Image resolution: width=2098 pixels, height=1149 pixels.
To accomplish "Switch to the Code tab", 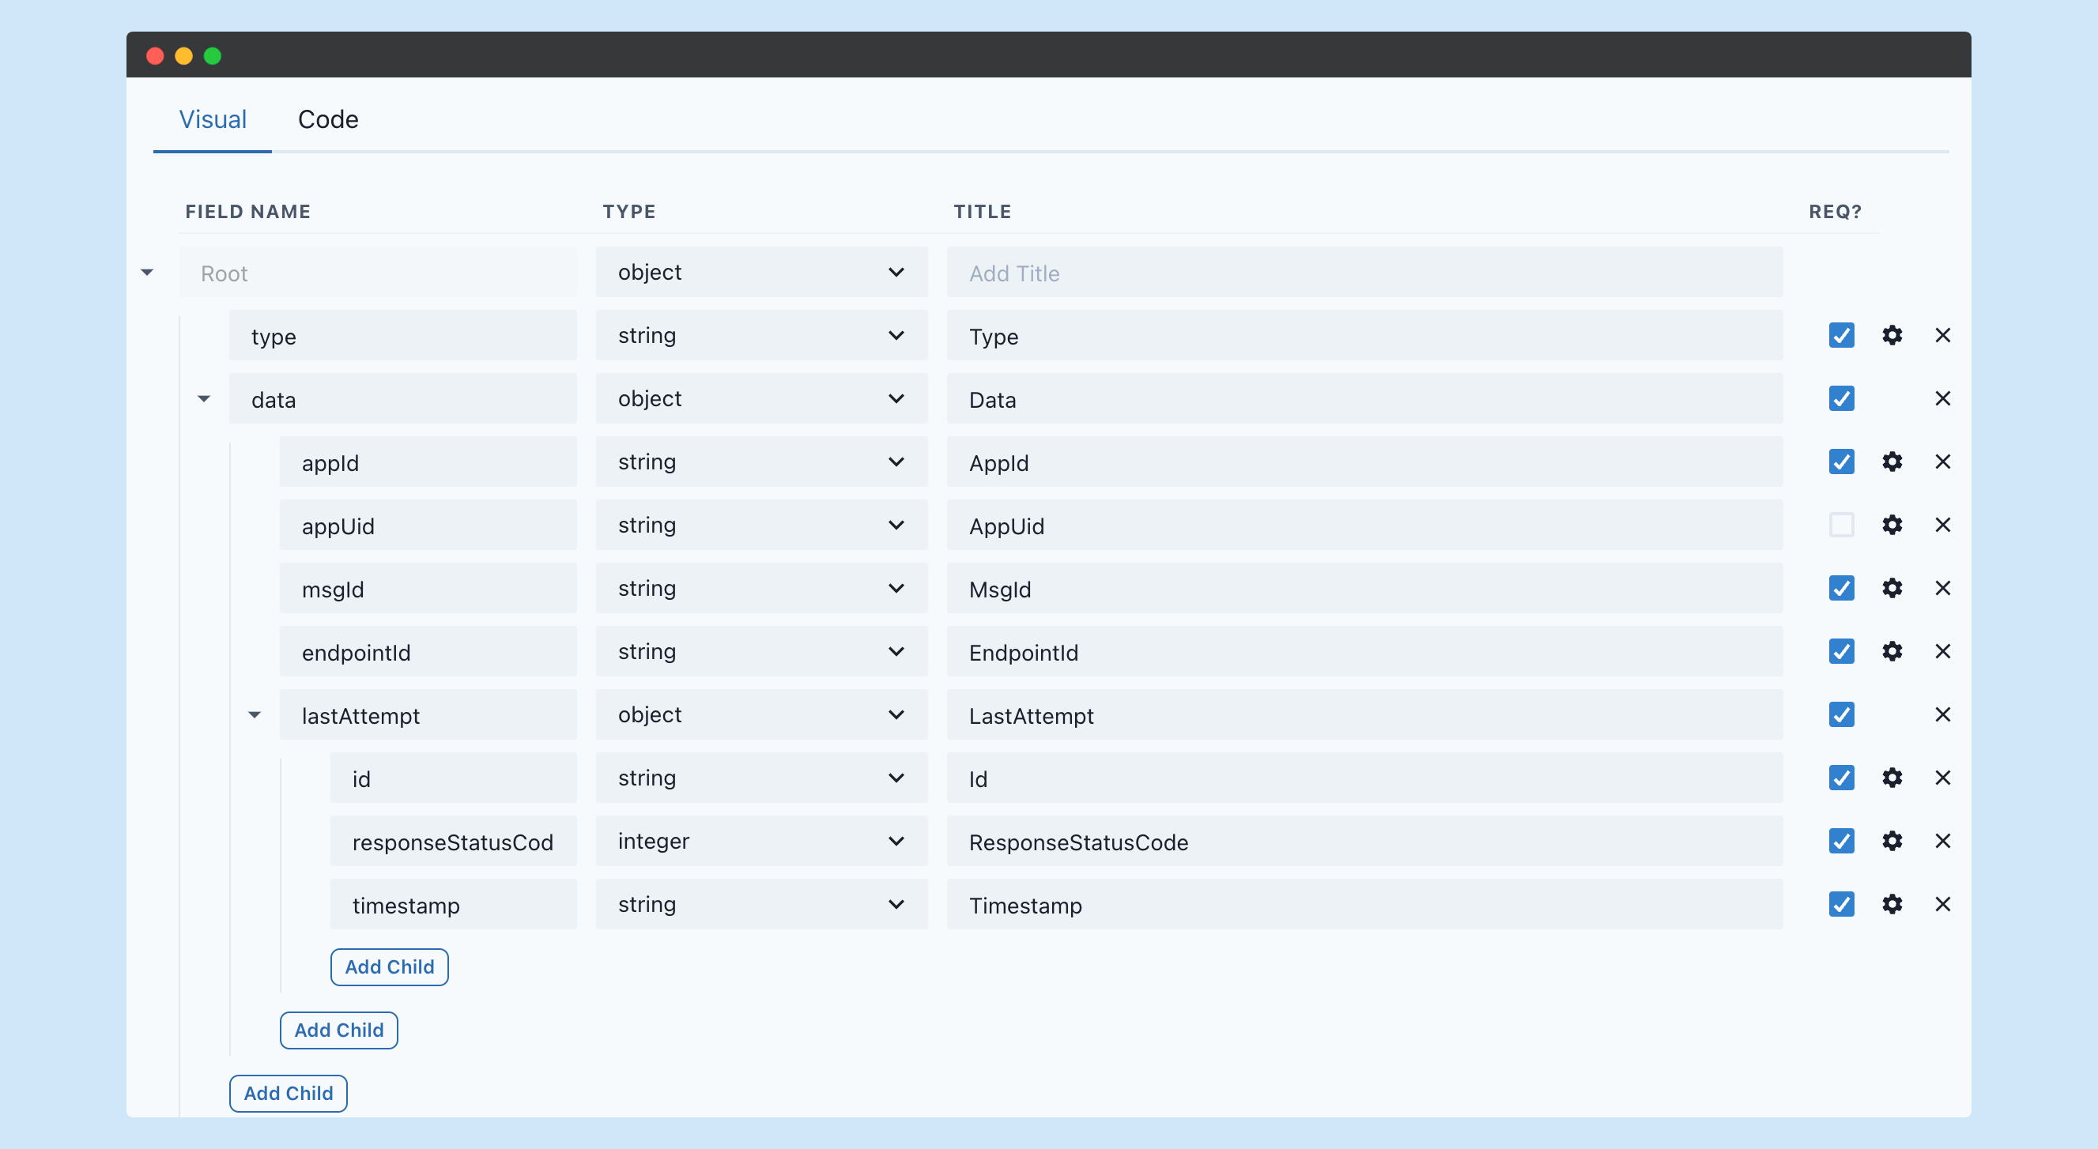I will (x=328, y=119).
